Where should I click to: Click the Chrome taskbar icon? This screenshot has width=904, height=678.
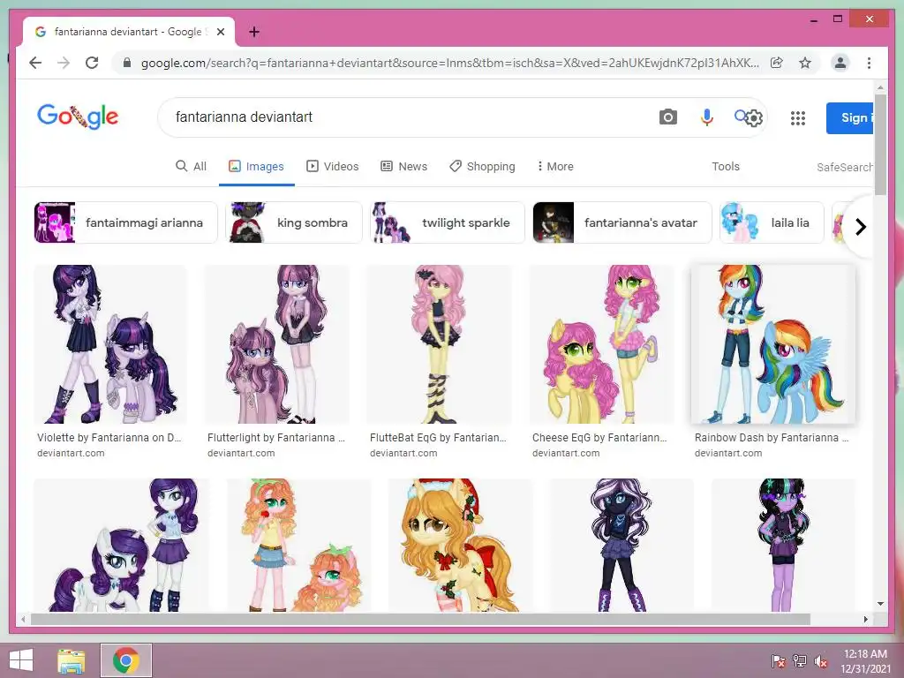(x=125, y=660)
